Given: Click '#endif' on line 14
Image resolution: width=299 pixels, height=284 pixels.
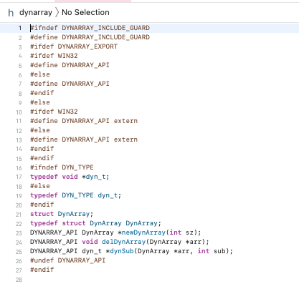Looking at the screenshot, I should coord(42,149).
